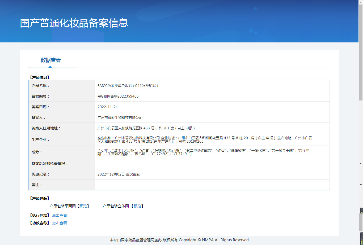Click the page title 国产普通化妆品备案信息
The width and height of the screenshot is (363, 245).
74,23
